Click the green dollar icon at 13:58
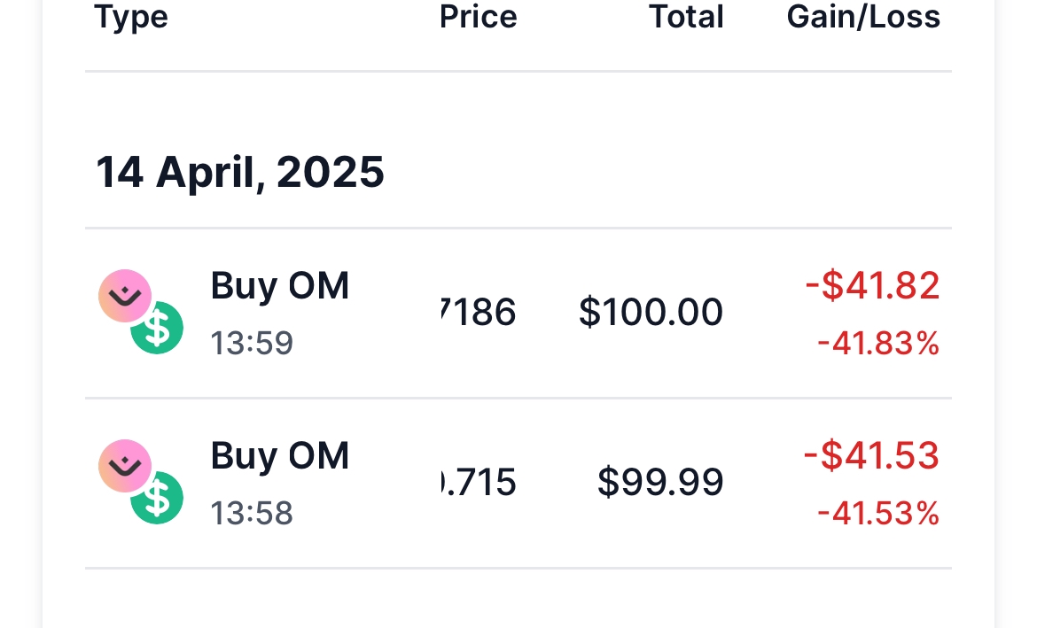1037x628 pixels. [x=158, y=499]
